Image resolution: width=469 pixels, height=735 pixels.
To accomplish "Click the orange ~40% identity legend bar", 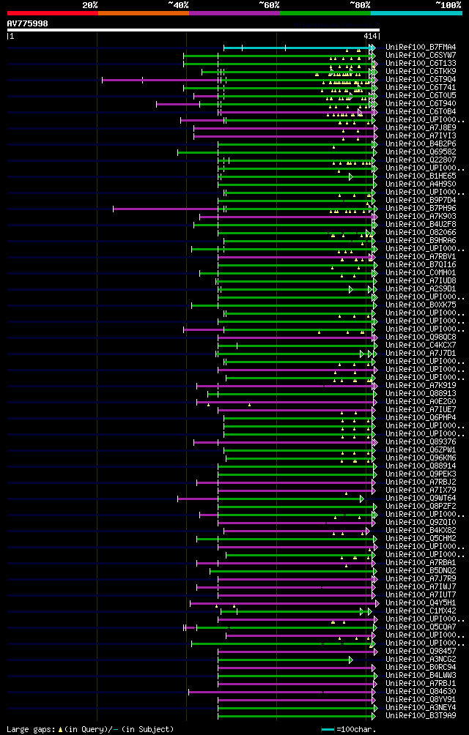I will click(x=144, y=13).
